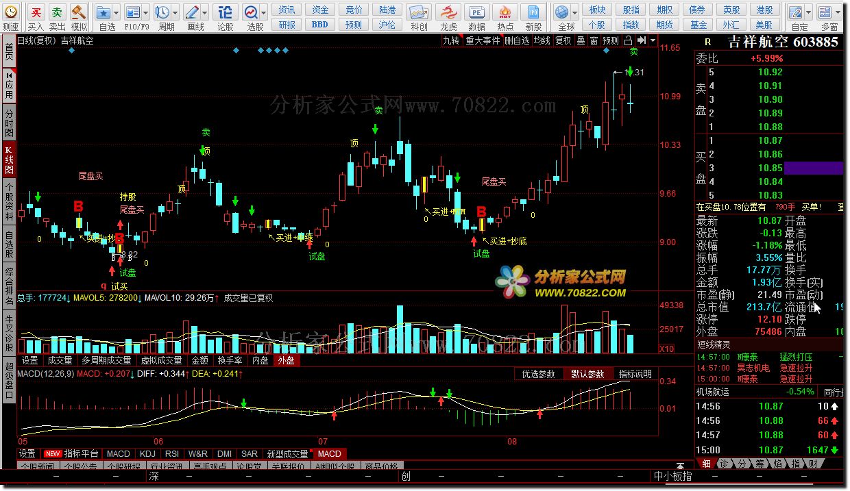Open the 数据 PE data icon

(476, 12)
